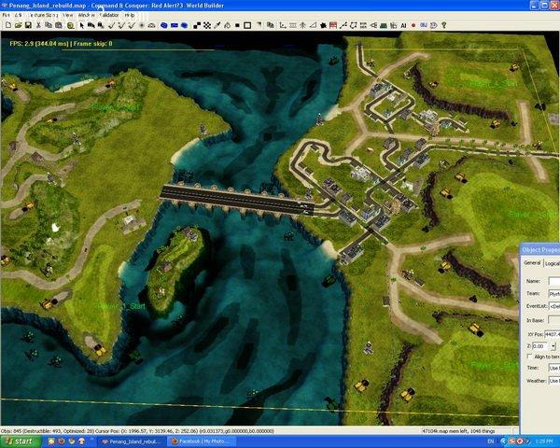
Task: Open the View menu
Action: pos(67,15)
